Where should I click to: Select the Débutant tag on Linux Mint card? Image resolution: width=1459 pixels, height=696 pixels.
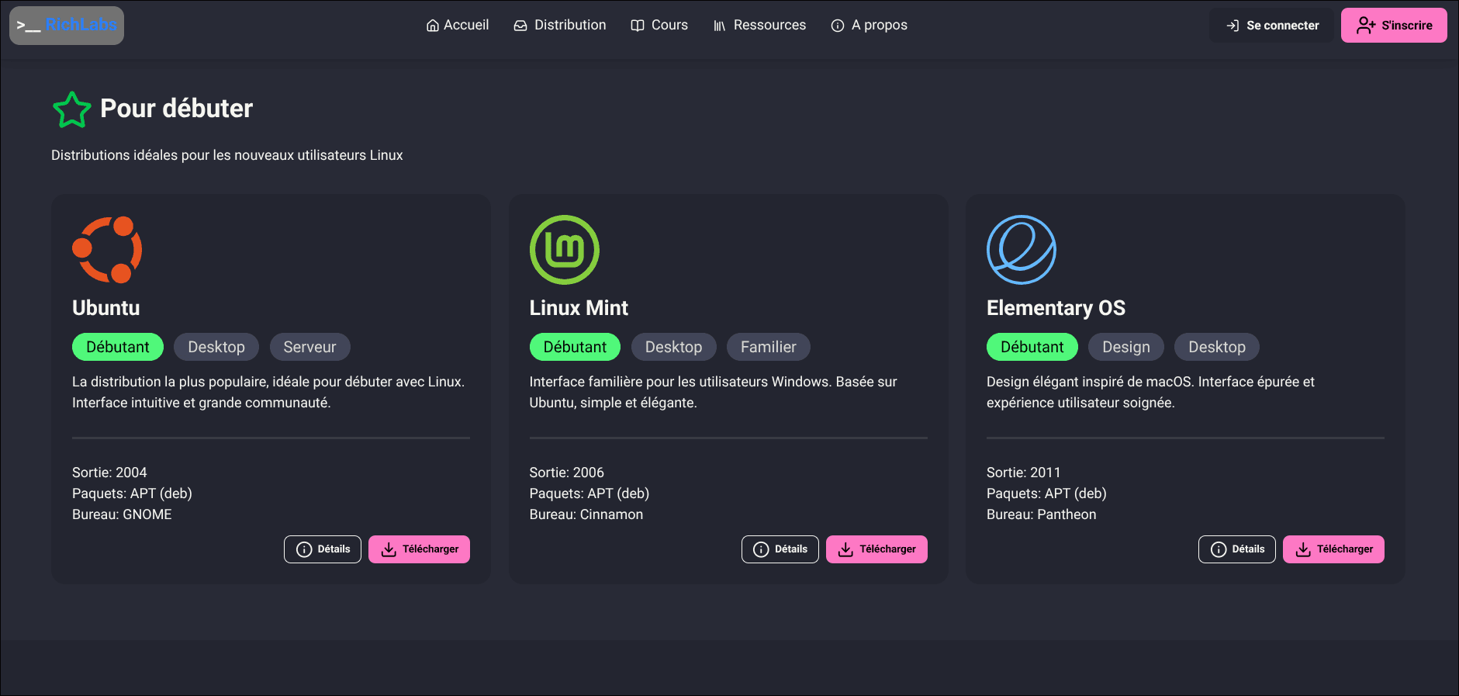575,347
